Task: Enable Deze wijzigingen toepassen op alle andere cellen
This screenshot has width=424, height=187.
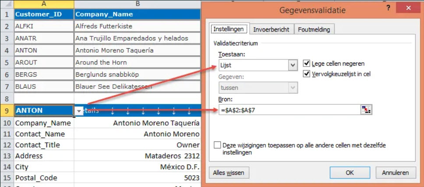Action: (217, 145)
